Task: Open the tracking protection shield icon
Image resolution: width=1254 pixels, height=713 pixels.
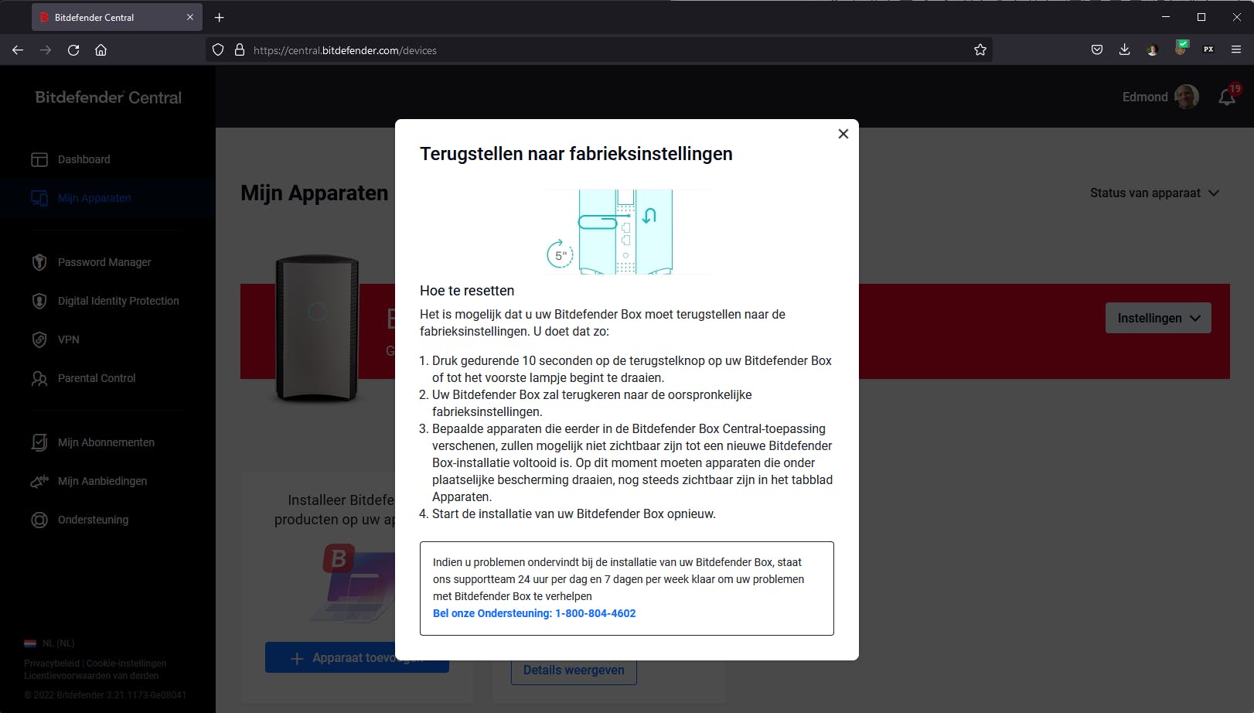Action: [218, 50]
